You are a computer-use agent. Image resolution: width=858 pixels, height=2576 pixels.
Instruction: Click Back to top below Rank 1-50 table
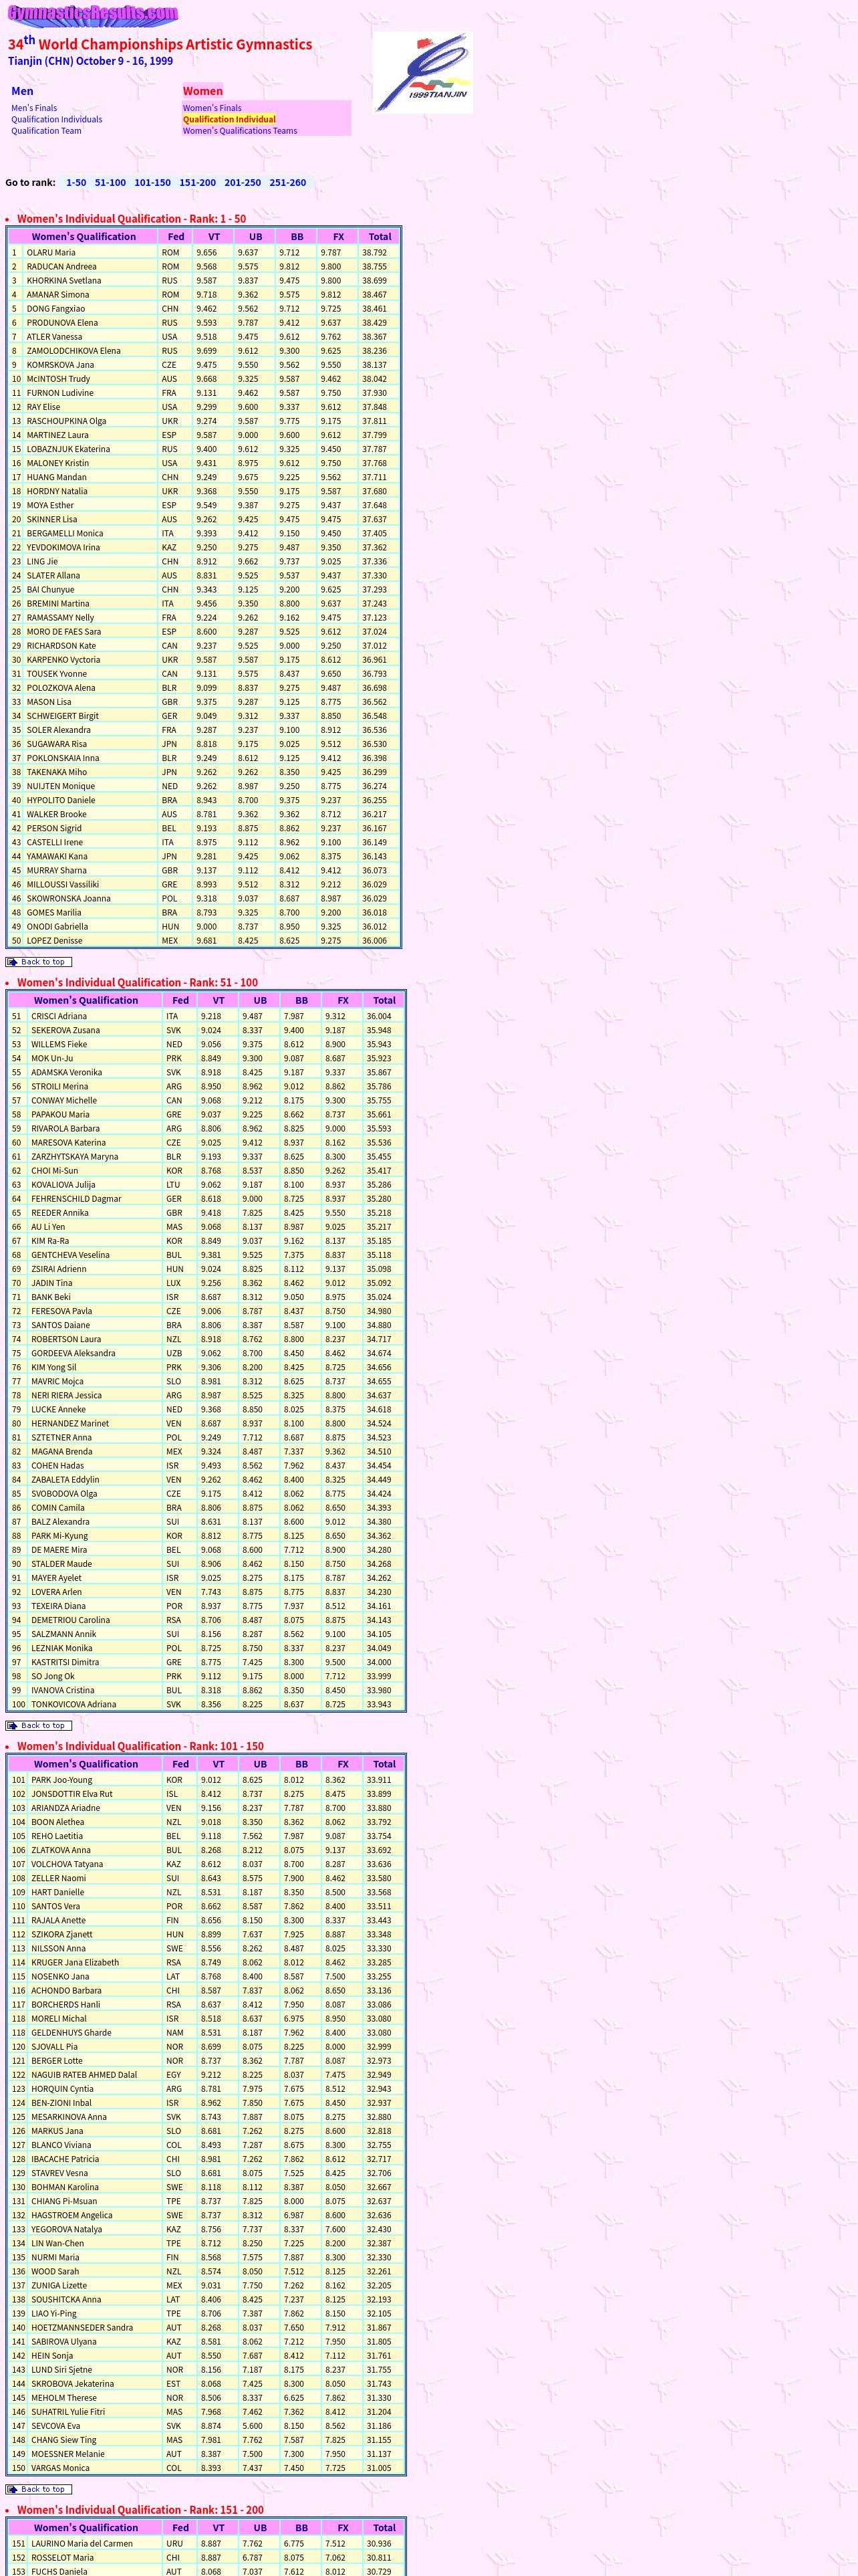tap(39, 962)
